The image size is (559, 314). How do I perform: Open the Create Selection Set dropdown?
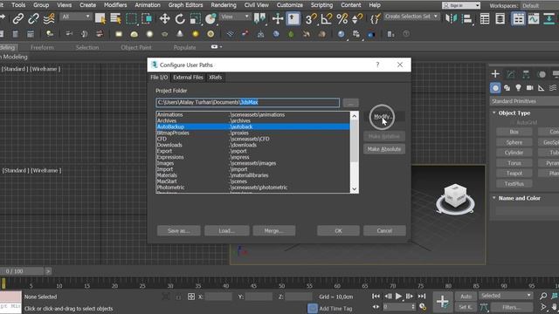411,17
